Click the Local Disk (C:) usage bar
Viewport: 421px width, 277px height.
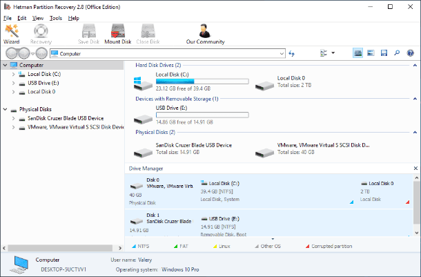202,81
